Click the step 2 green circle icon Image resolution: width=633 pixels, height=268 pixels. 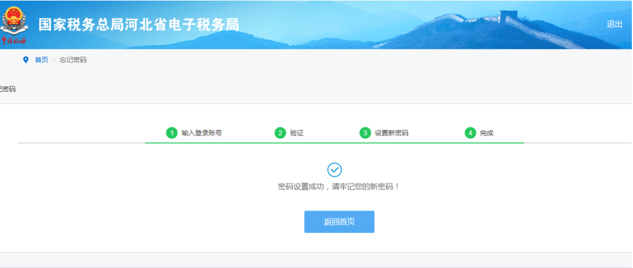pyautogui.click(x=280, y=133)
